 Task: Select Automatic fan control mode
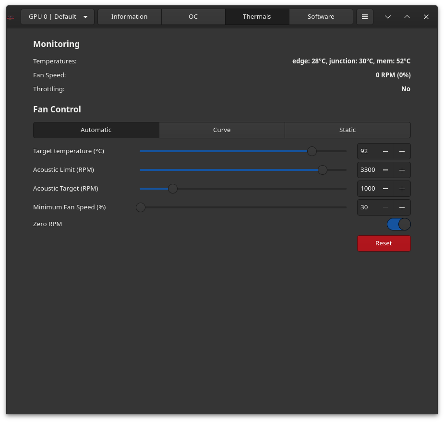[96, 130]
